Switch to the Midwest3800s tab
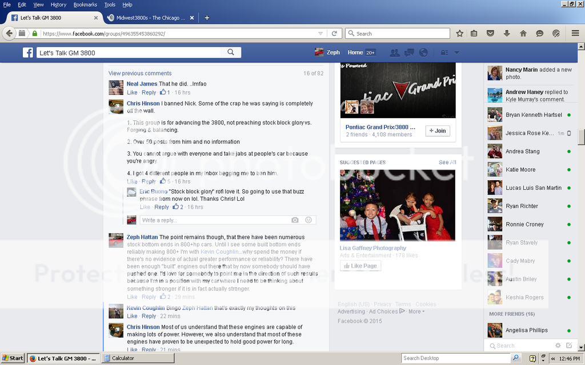 coord(150,17)
